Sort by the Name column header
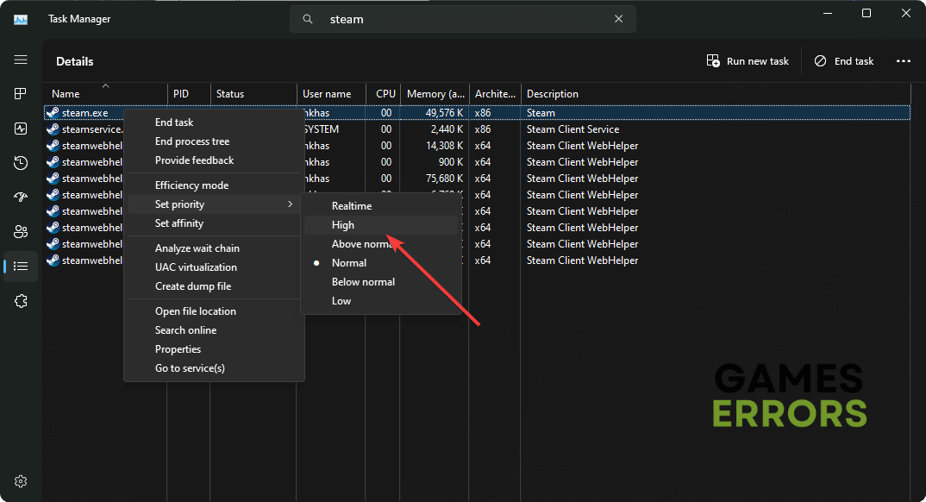The height and width of the screenshot is (502, 926). [x=66, y=94]
